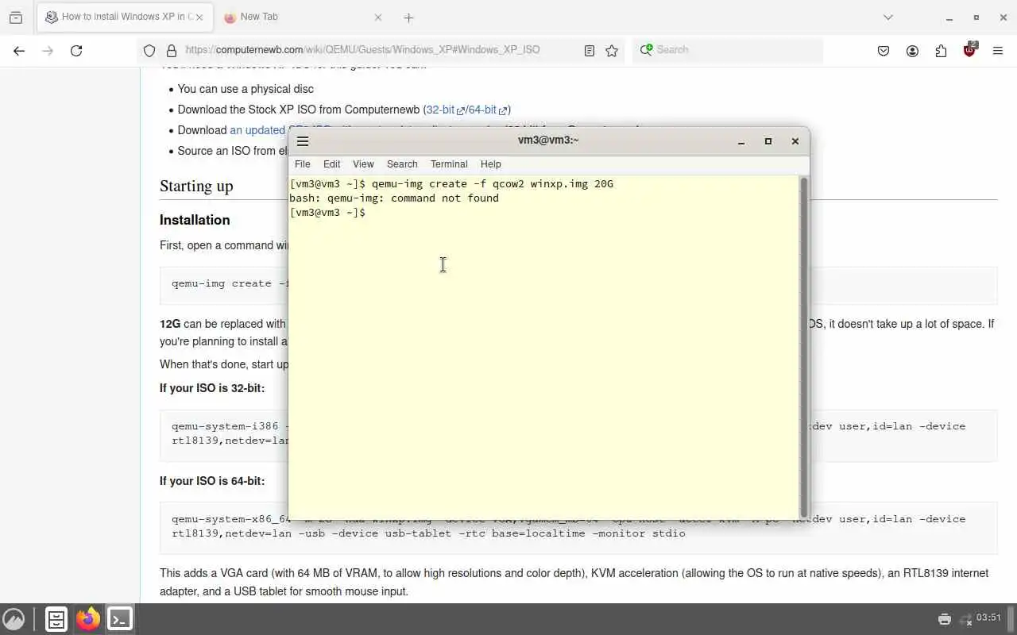This screenshot has height=635, width=1017.
Task: Minimize the terminal window
Action: (741, 141)
